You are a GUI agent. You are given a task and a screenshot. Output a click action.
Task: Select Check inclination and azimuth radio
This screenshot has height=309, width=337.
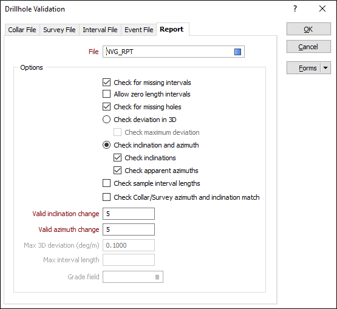tap(107, 145)
